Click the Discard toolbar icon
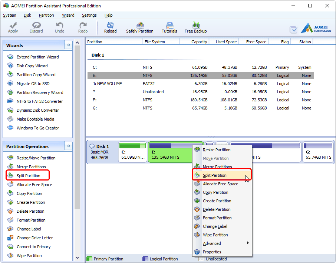 tap(36, 28)
